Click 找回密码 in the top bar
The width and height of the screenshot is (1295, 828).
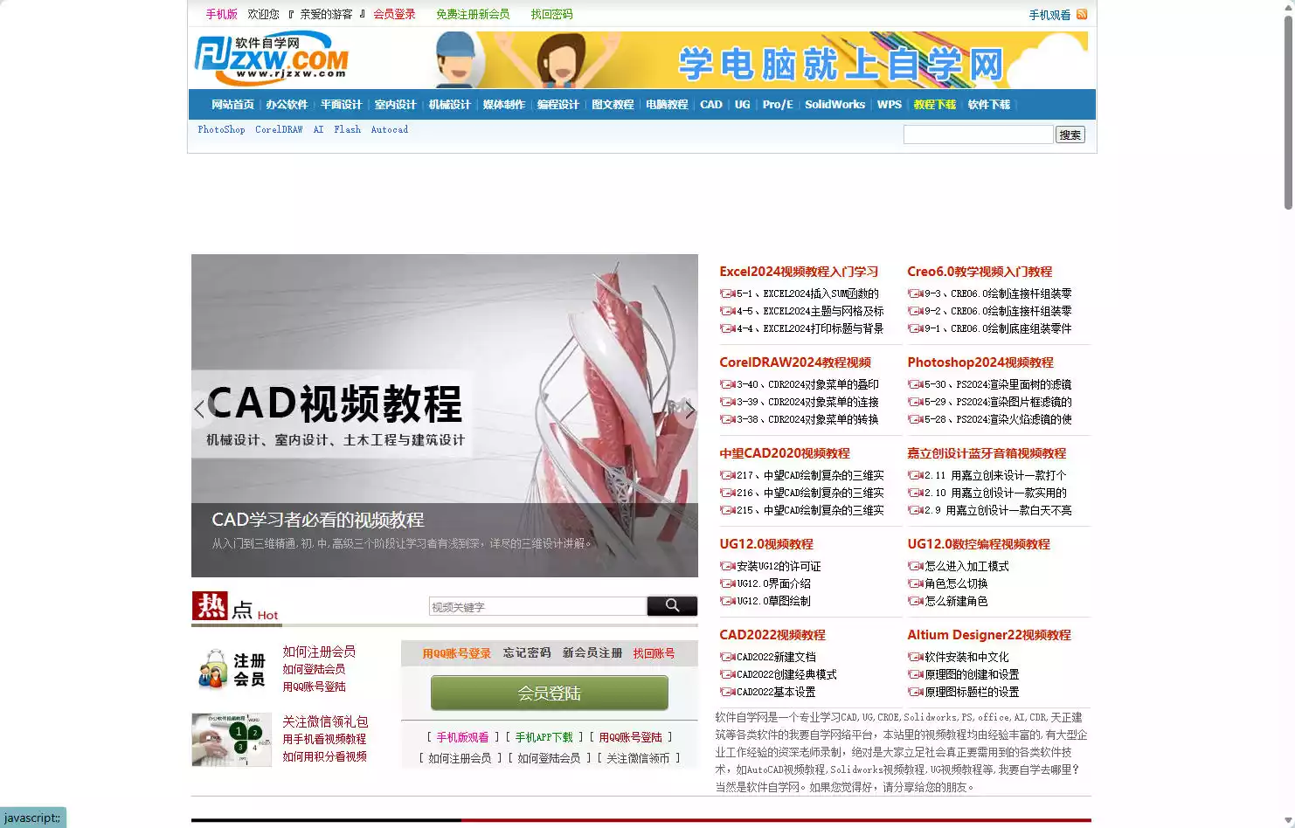click(x=551, y=14)
